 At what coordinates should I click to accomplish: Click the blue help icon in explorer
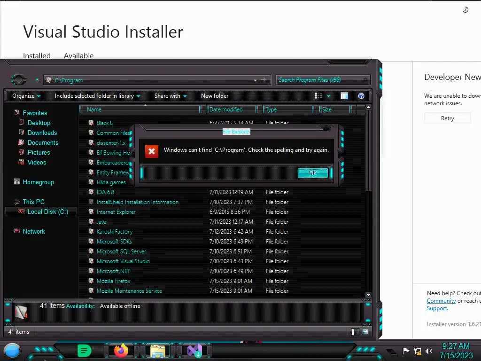click(x=361, y=96)
